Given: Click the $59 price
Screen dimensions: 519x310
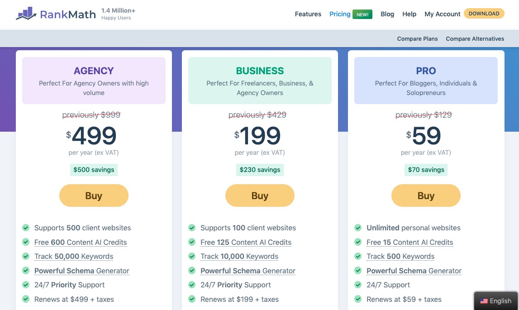Looking at the screenshot, I should pyautogui.click(x=424, y=135).
